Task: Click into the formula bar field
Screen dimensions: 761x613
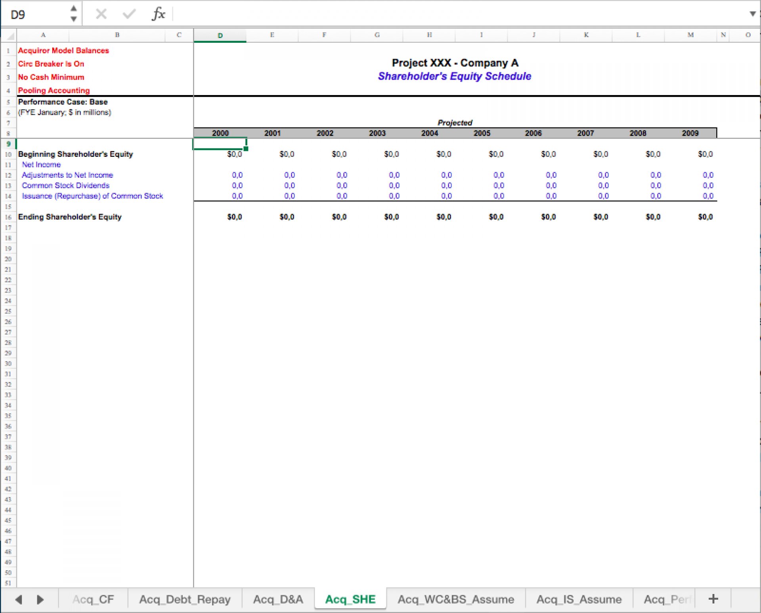Action: click(x=460, y=14)
